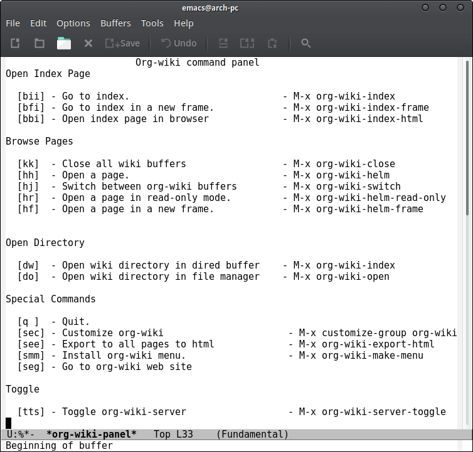Click the [tts] Toggle org-wiki-server button
Viewport: 473px width, 452px height.
(x=31, y=412)
